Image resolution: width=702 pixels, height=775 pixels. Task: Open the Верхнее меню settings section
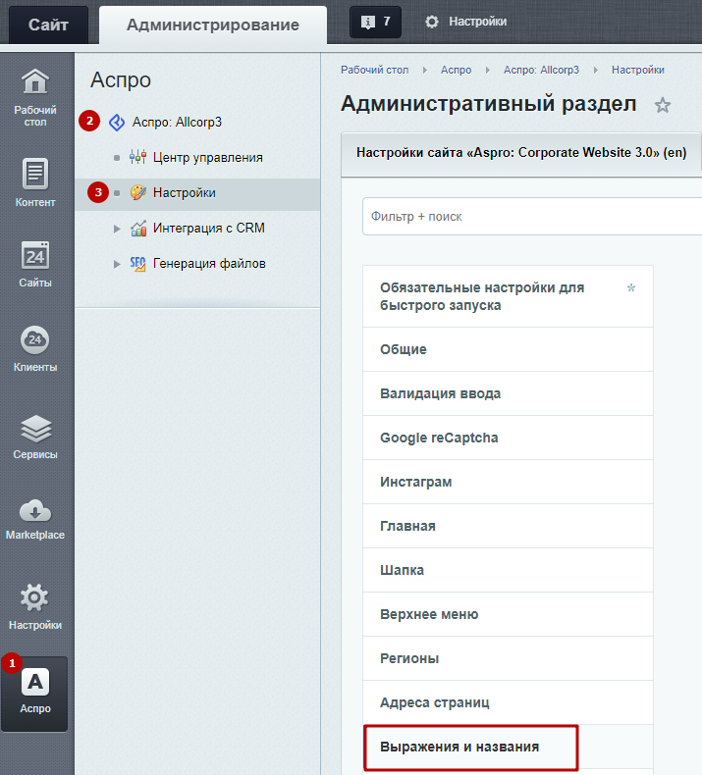coord(508,614)
